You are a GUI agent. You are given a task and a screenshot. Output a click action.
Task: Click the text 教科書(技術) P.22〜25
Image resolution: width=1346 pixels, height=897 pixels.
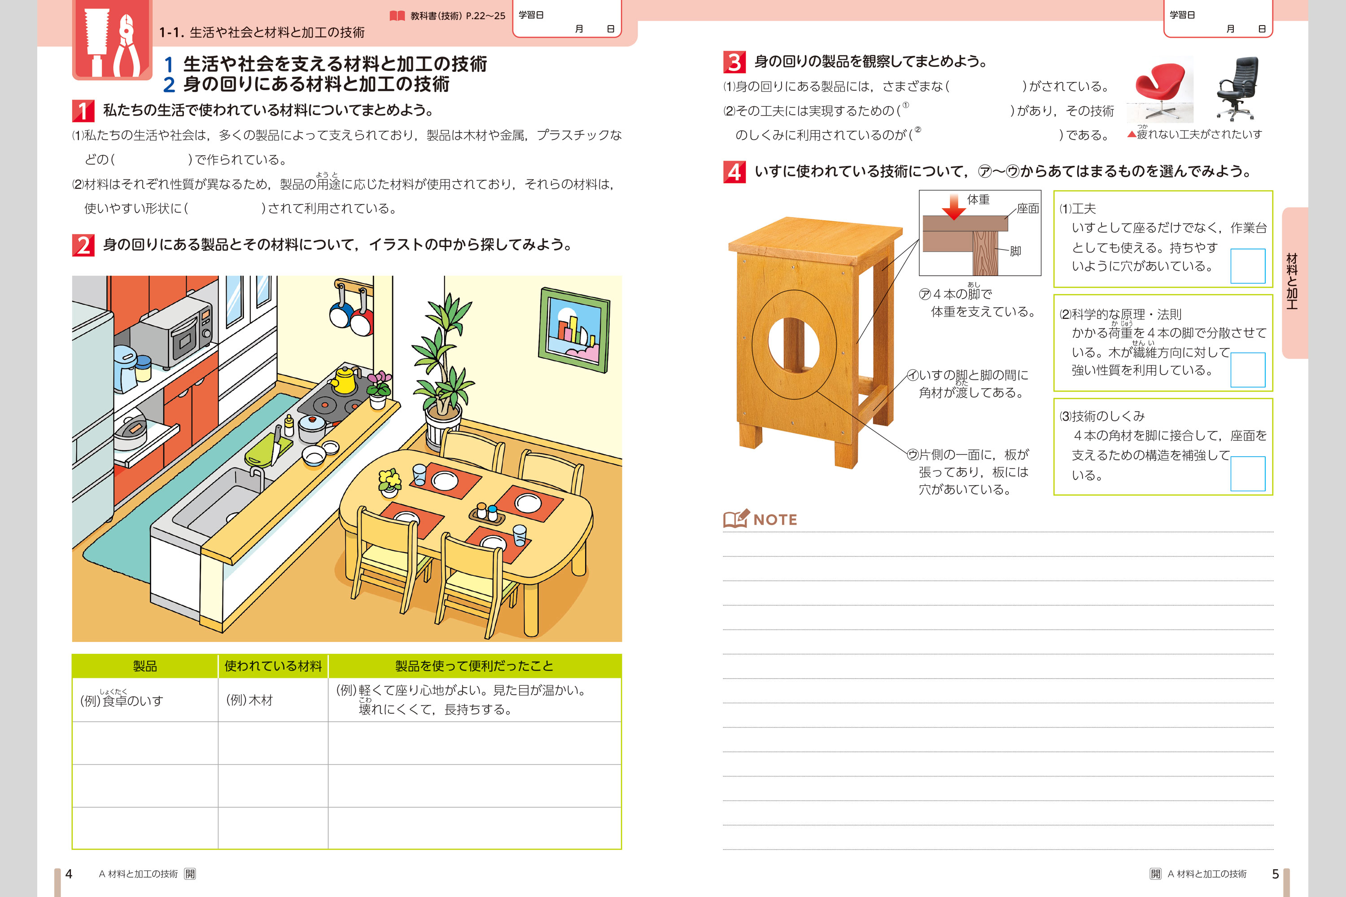[x=458, y=16]
